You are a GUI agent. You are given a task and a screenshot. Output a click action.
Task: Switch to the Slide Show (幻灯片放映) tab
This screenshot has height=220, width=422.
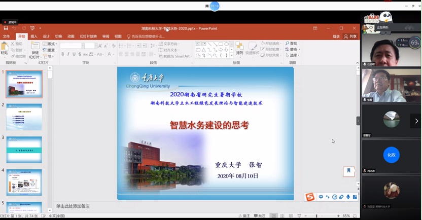click(88, 36)
